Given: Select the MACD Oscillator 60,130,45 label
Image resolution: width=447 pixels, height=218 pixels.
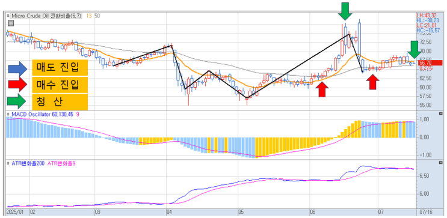Looking at the screenshot, I should click(42, 115).
